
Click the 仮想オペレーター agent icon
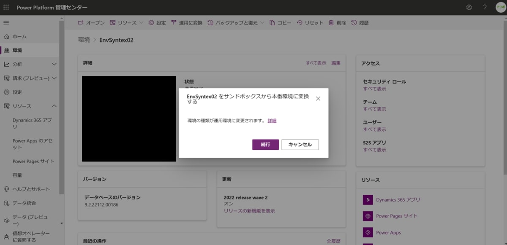click(x=6, y=237)
